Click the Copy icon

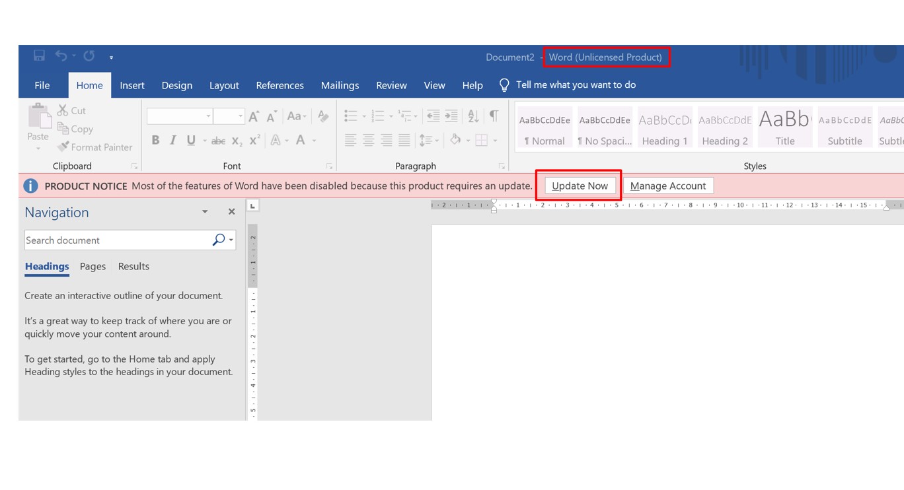tap(63, 129)
